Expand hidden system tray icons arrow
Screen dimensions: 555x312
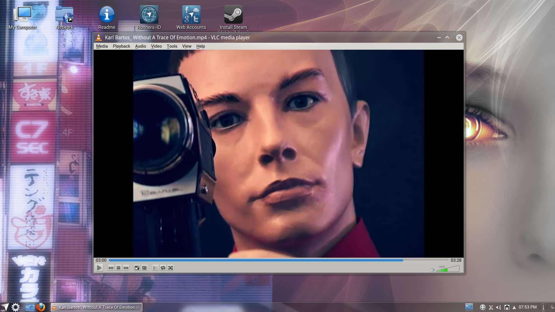[x=514, y=307]
